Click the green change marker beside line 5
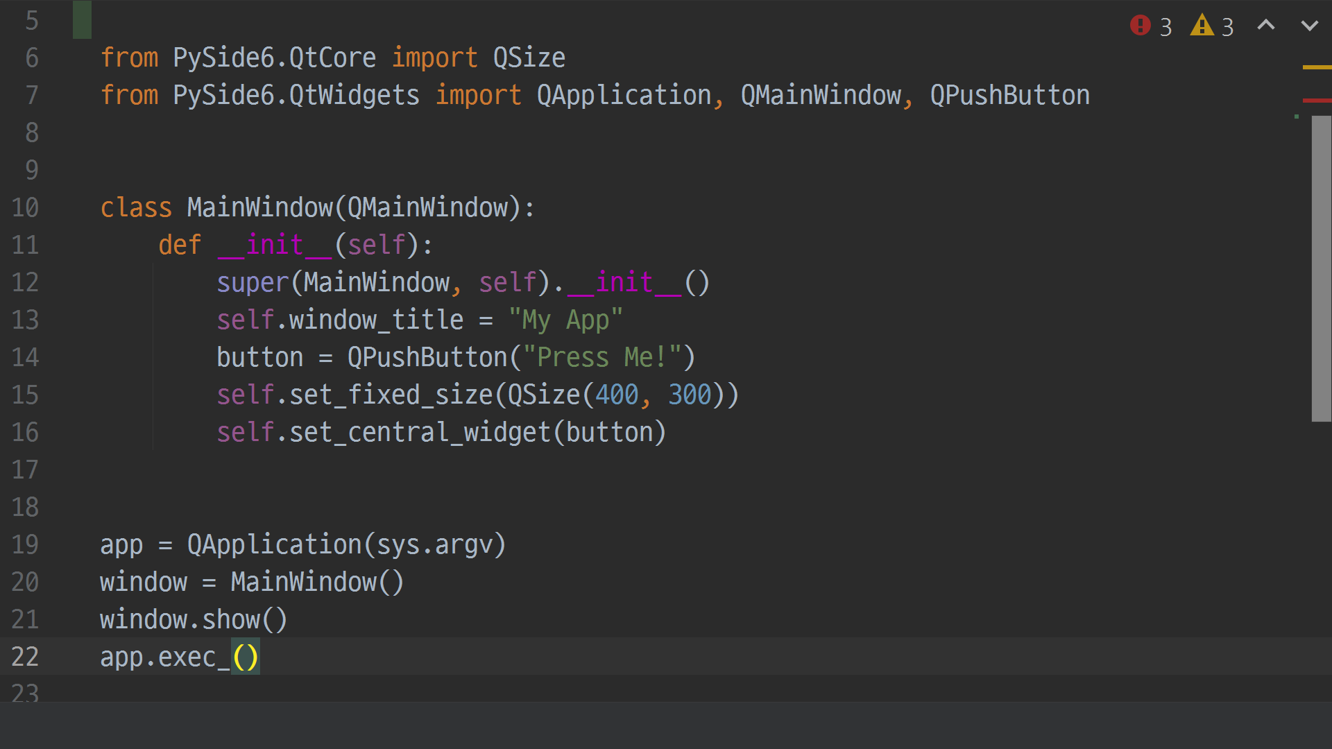 pos(82,20)
